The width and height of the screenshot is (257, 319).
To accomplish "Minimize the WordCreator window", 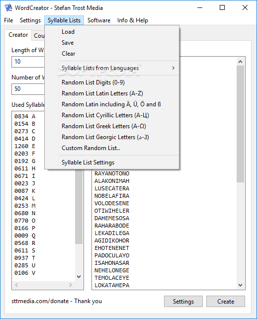I will [x=200, y=8].
